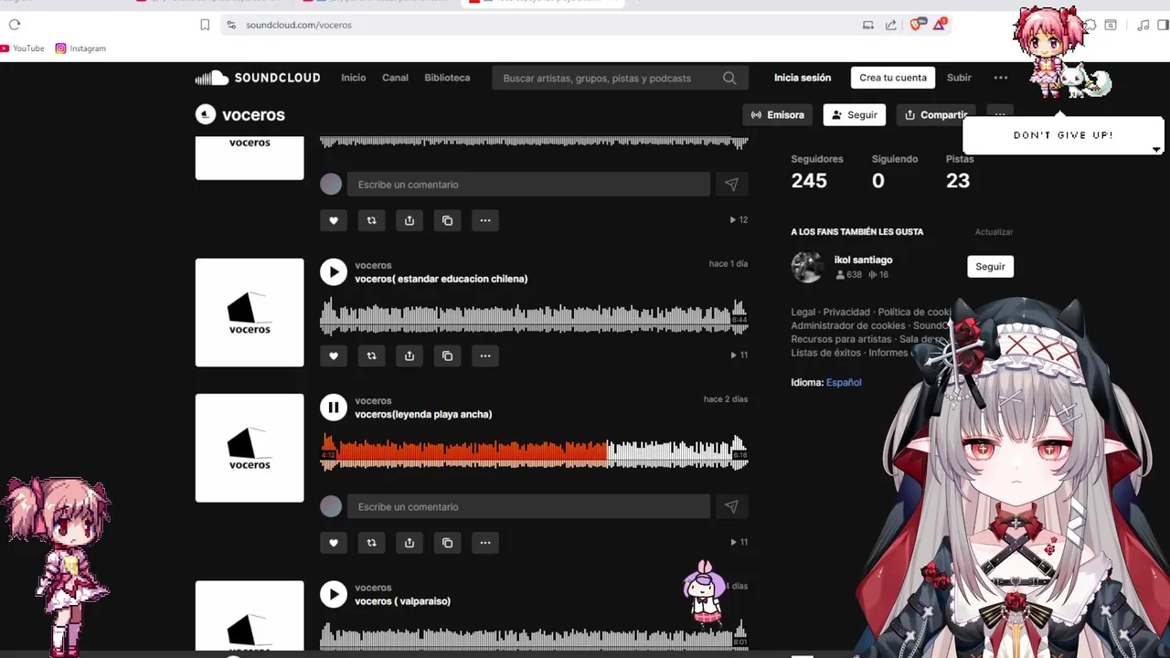Viewport: 1170px width, 658px height.
Task: Open more menu for leyenda playa ancha
Action: [485, 543]
